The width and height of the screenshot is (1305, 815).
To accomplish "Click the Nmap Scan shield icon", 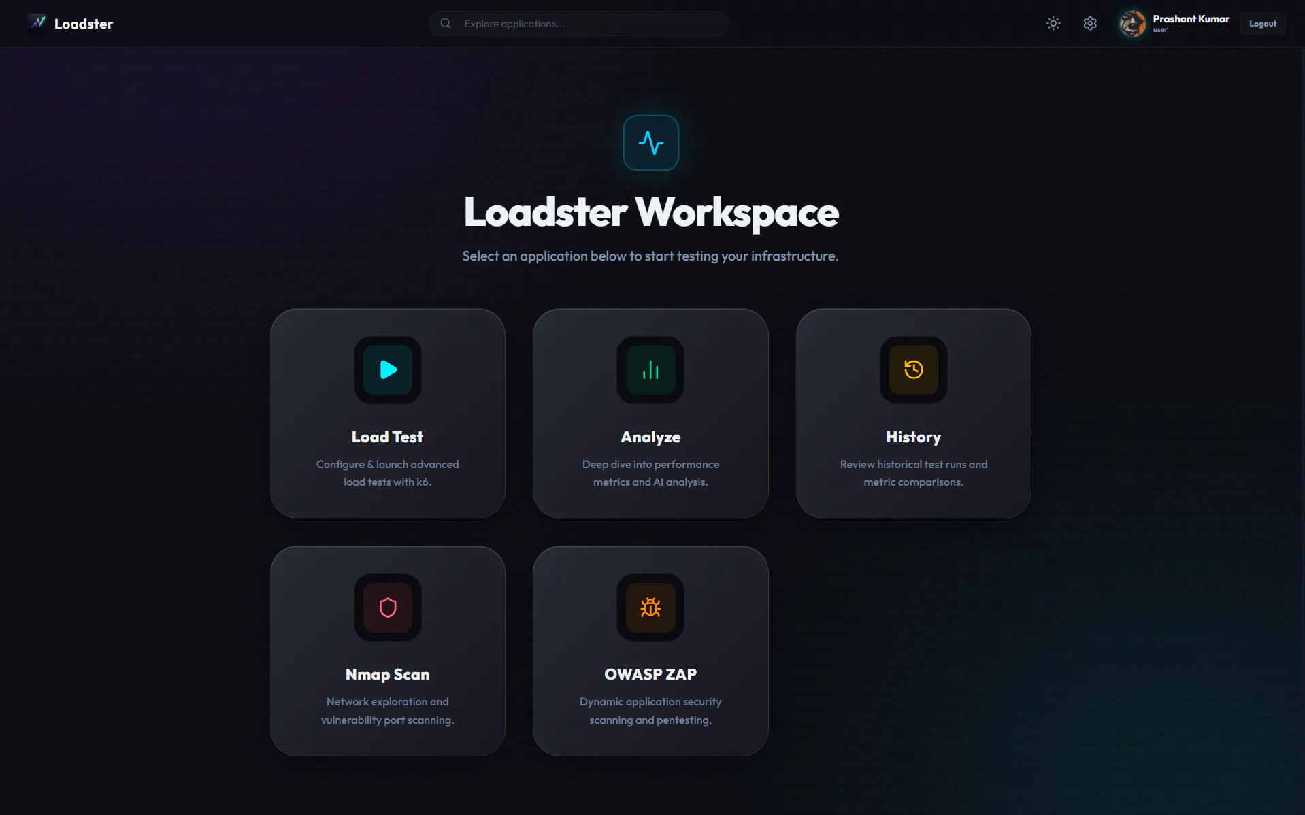I will [388, 608].
